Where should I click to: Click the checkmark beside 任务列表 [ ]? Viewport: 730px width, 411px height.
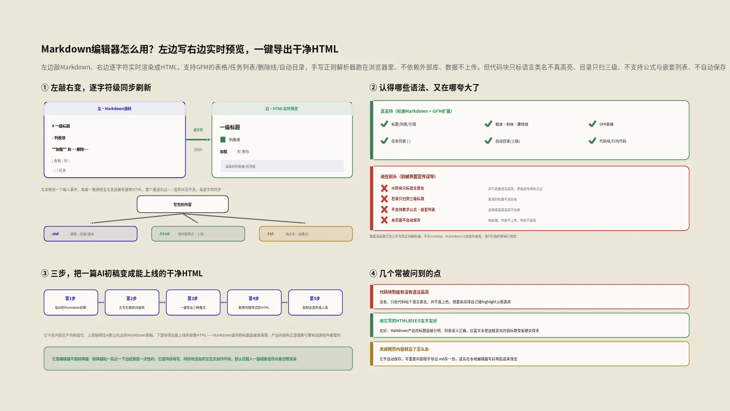pyautogui.click(x=384, y=141)
